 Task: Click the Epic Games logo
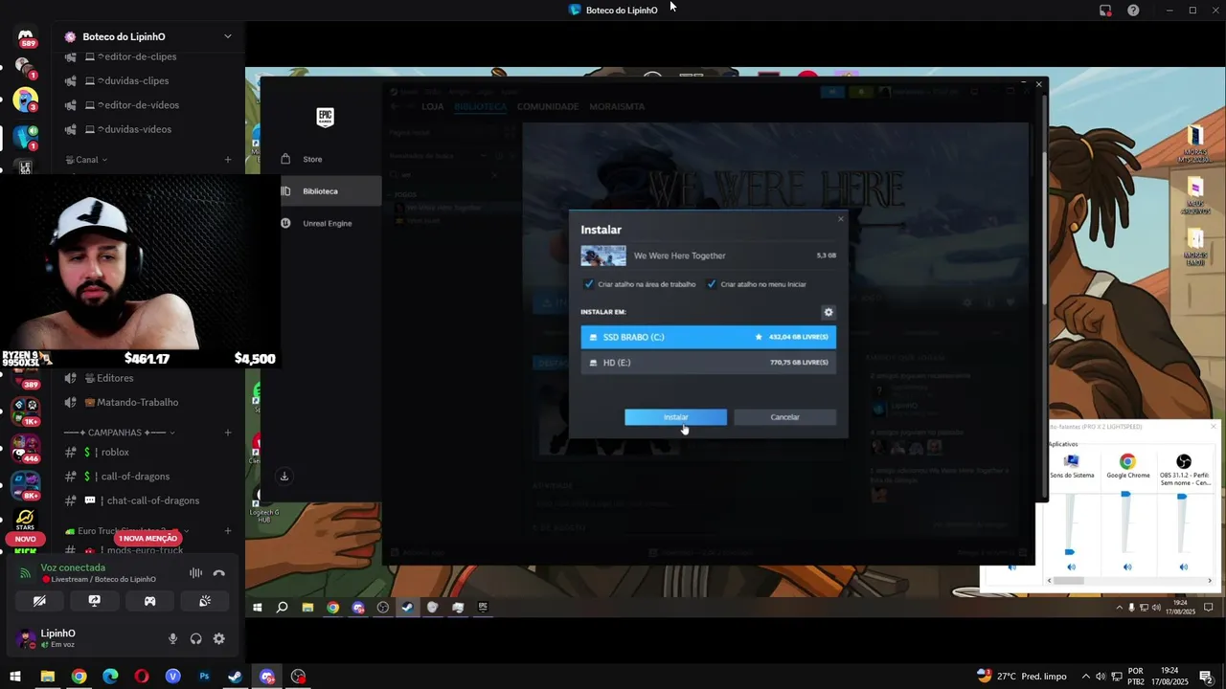[x=325, y=117]
